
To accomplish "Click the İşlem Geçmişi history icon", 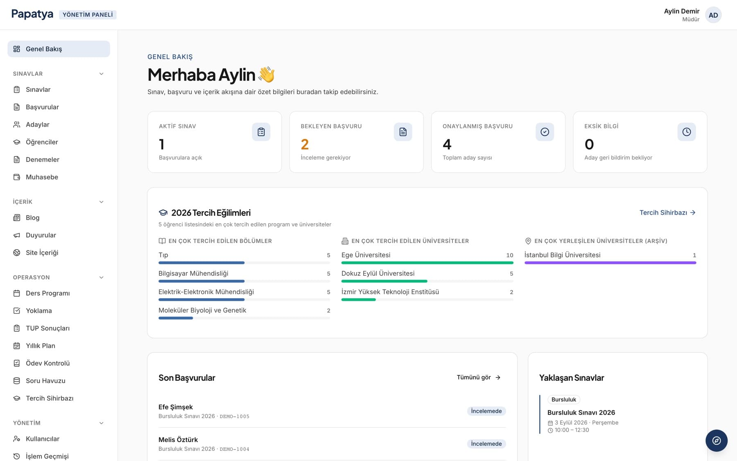I will click(x=17, y=456).
